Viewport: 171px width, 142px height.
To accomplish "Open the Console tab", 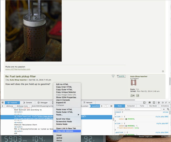I will (x=28, y=103).
